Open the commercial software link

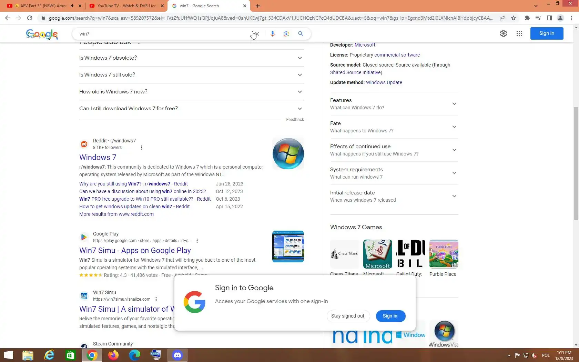[x=397, y=55]
